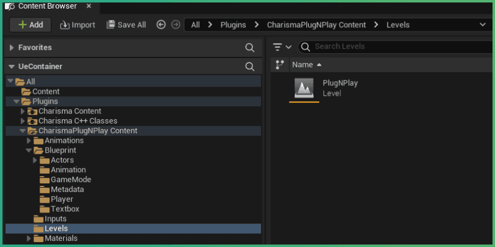Collapse CharismaPlugNPlay Content folder arrow
The image size is (495, 247).
point(22,131)
